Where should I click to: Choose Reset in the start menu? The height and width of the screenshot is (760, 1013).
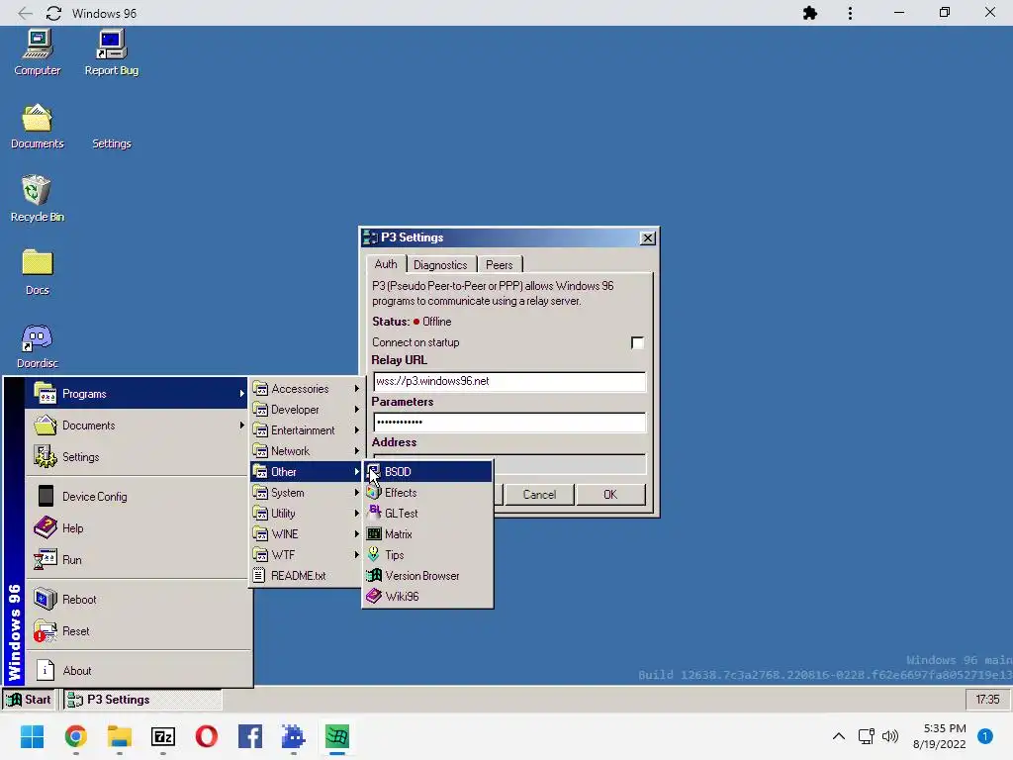[137, 630]
